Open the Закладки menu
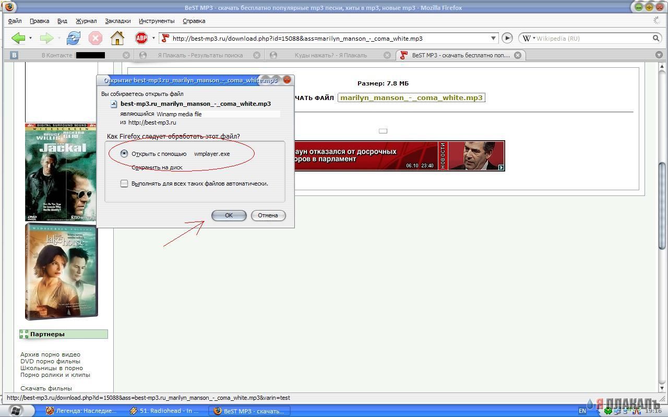 (x=117, y=21)
